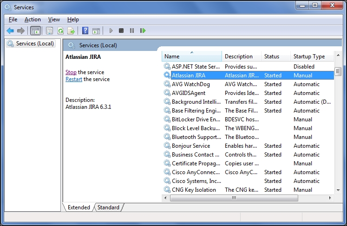Select Services (Local) in the console tree
The height and width of the screenshot is (226, 347).
point(31,44)
